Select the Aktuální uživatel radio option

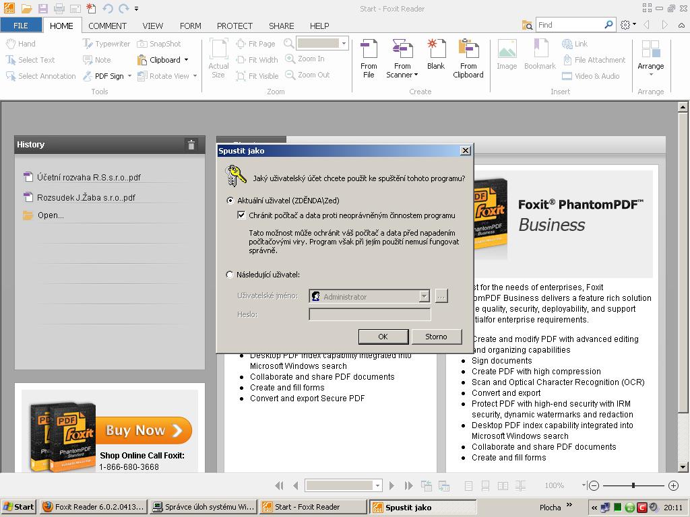pyautogui.click(x=230, y=201)
